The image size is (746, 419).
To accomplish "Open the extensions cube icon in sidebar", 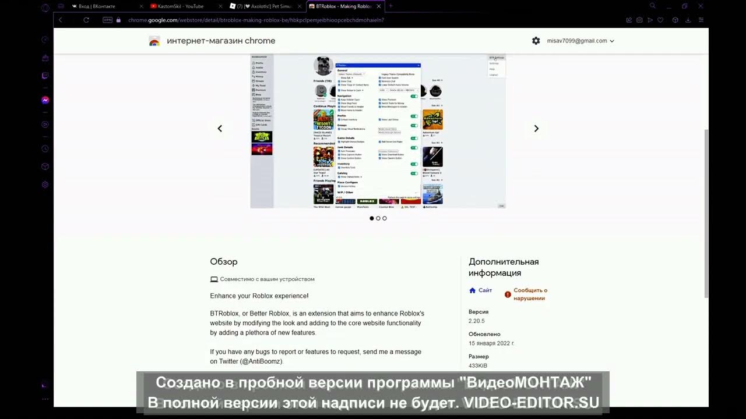I will [x=45, y=166].
